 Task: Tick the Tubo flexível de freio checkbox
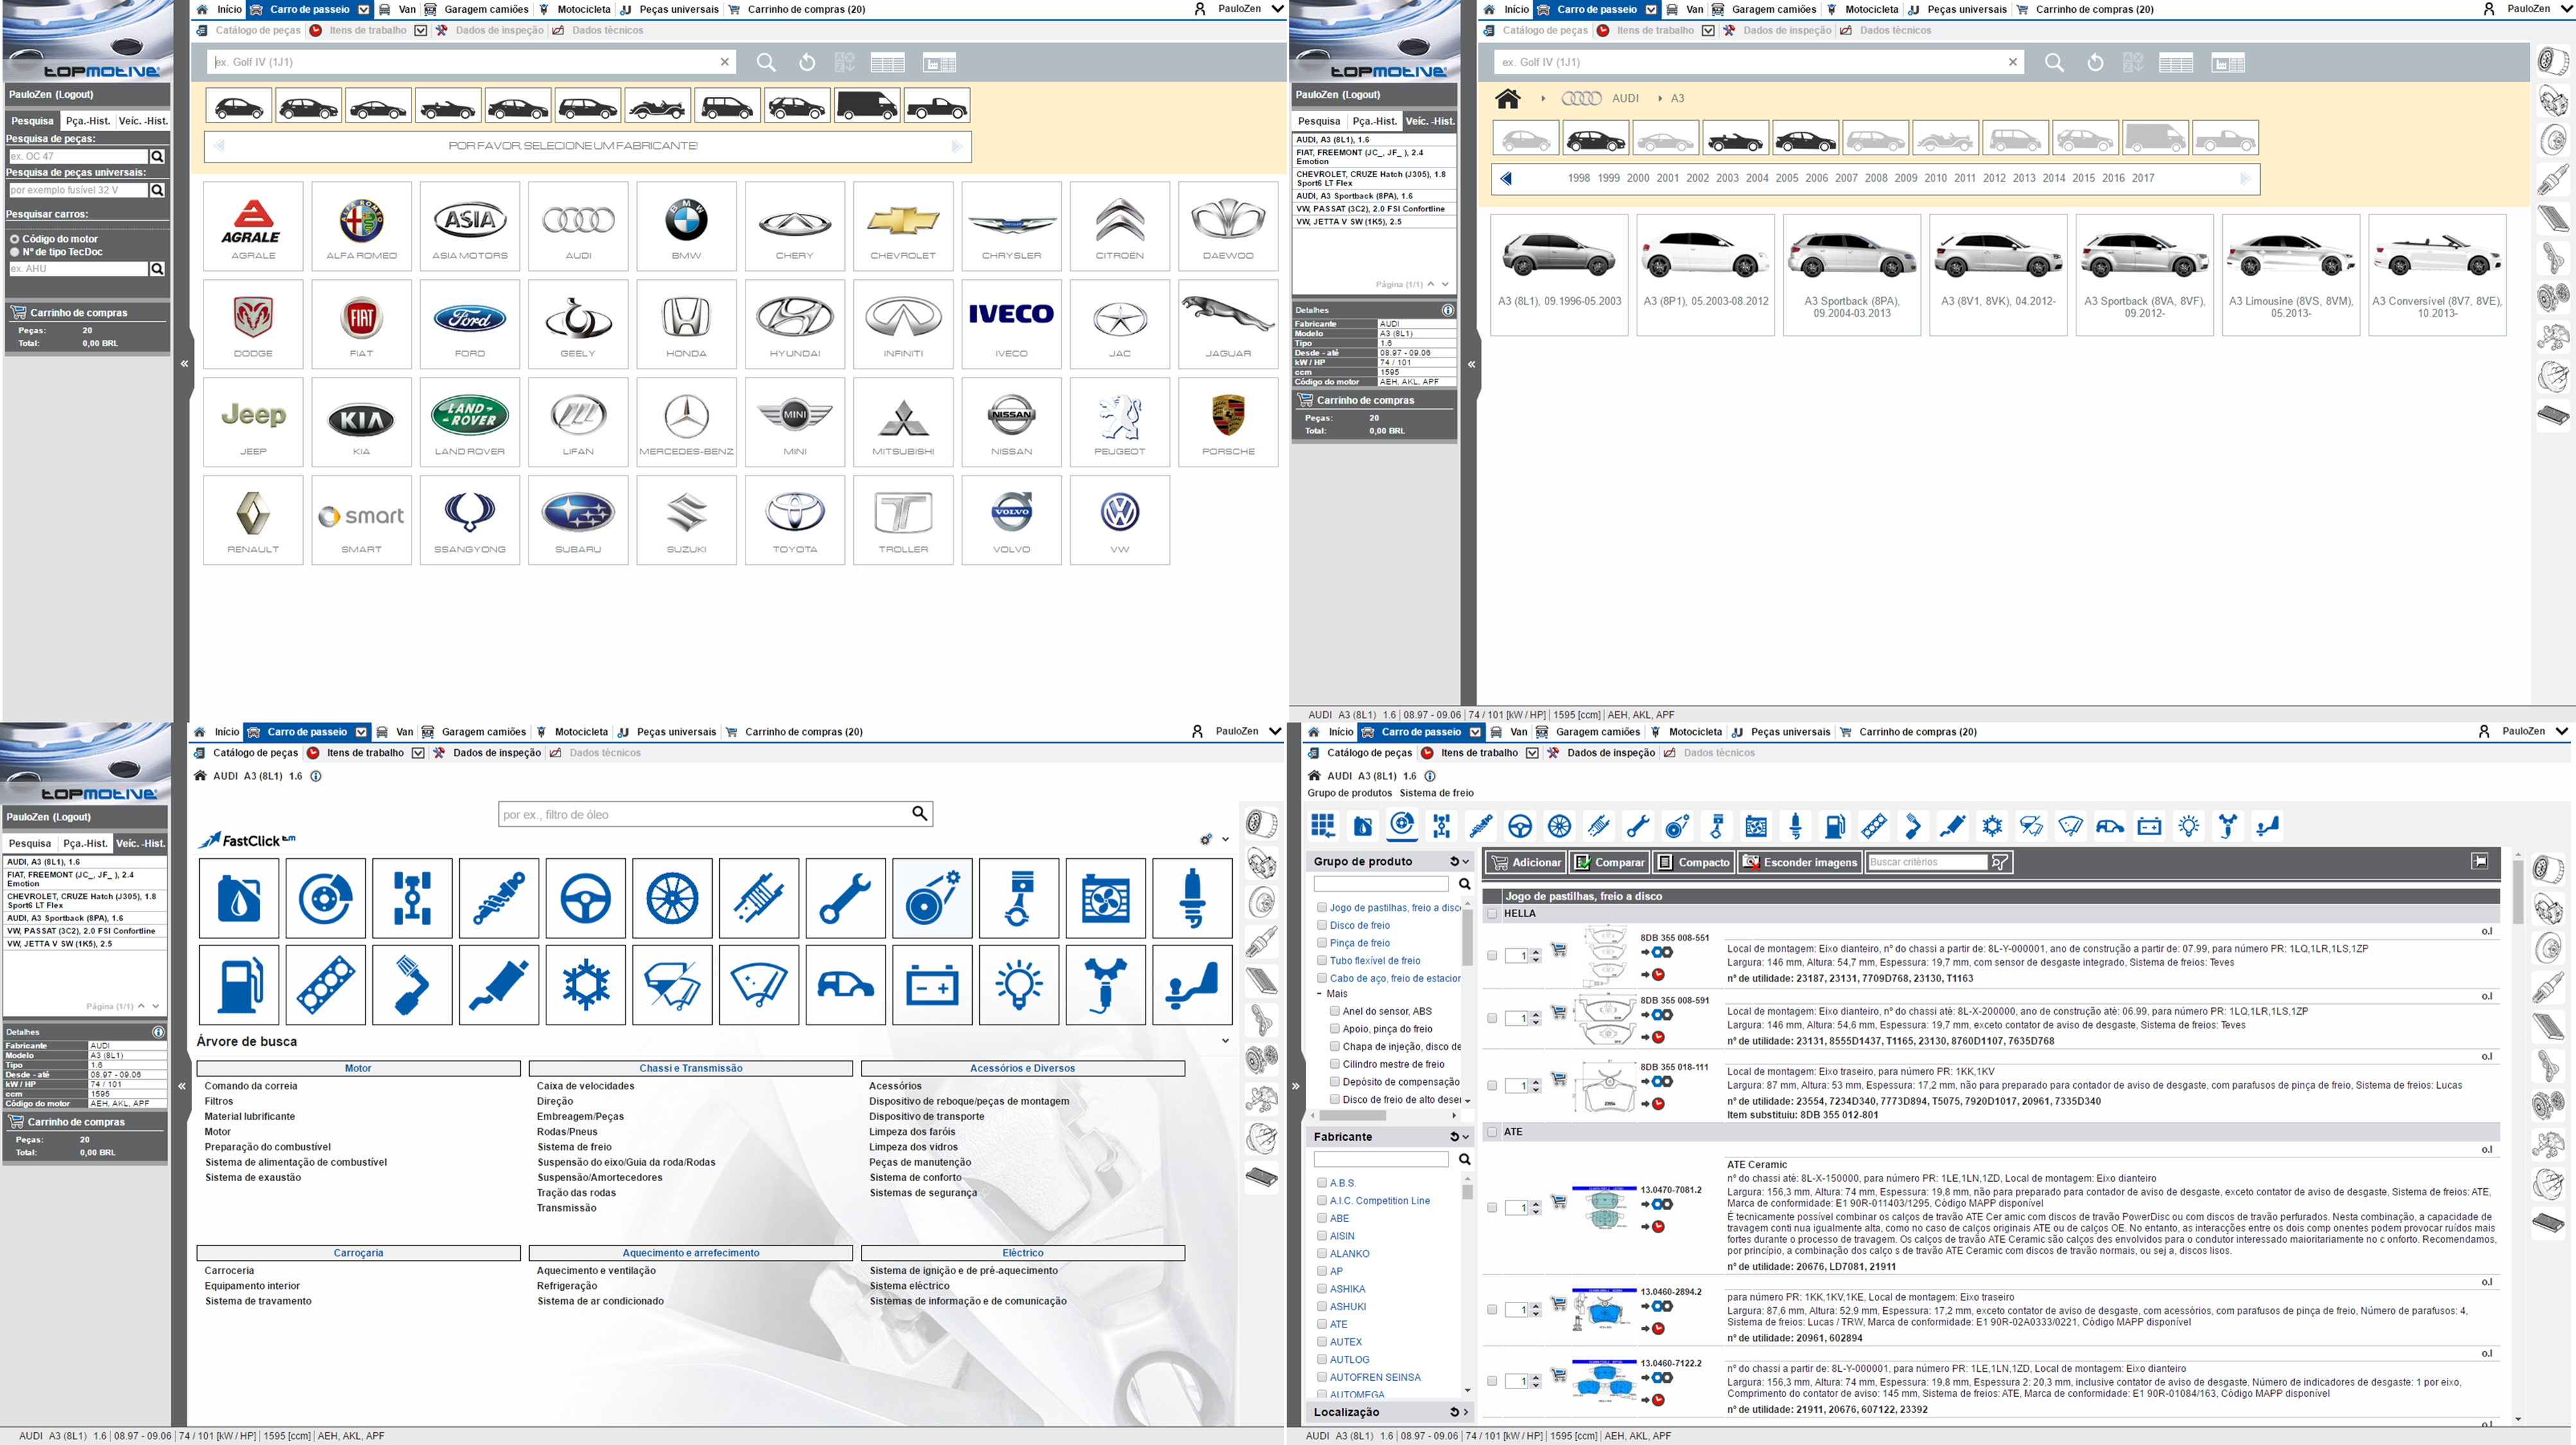(1322, 960)
